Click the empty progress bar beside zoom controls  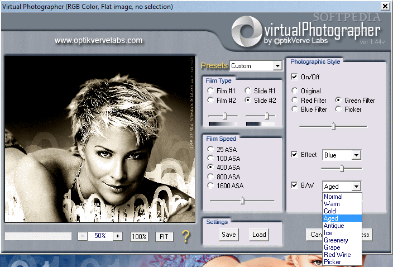point(38,236)
